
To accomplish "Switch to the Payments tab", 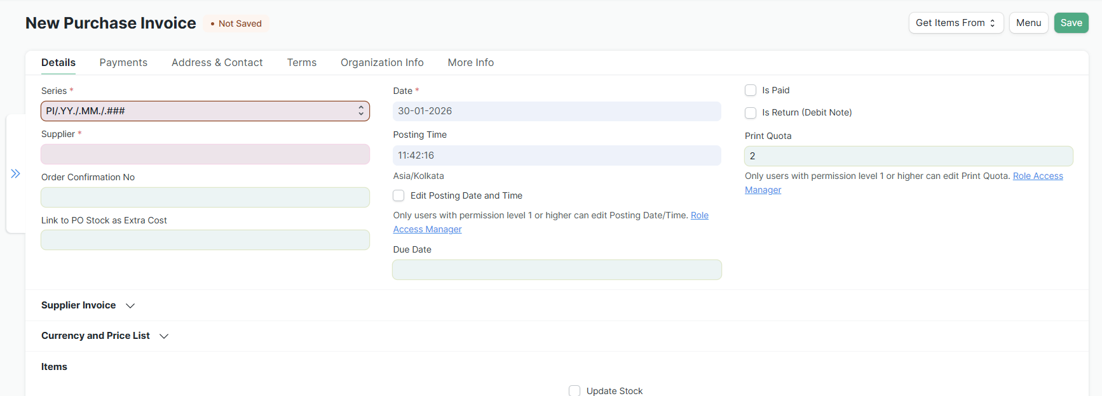I will [x=123, y=62].
